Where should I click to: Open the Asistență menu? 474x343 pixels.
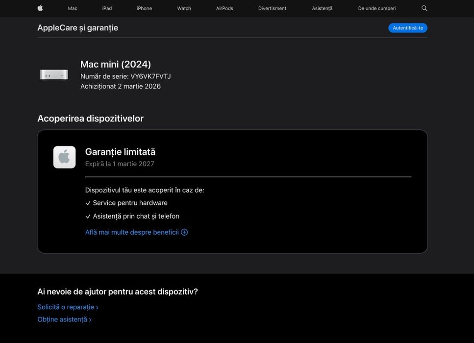(x=322, y=8)
